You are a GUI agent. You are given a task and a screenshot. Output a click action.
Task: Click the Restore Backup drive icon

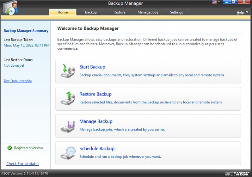[68, 98]
